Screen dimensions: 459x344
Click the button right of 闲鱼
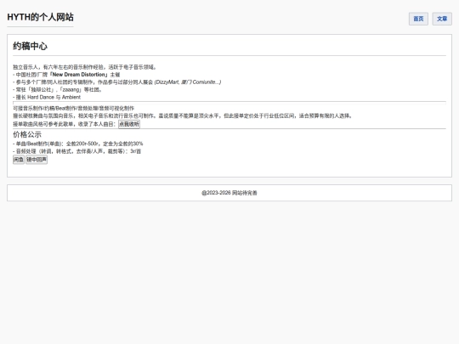tap(37, 160)
